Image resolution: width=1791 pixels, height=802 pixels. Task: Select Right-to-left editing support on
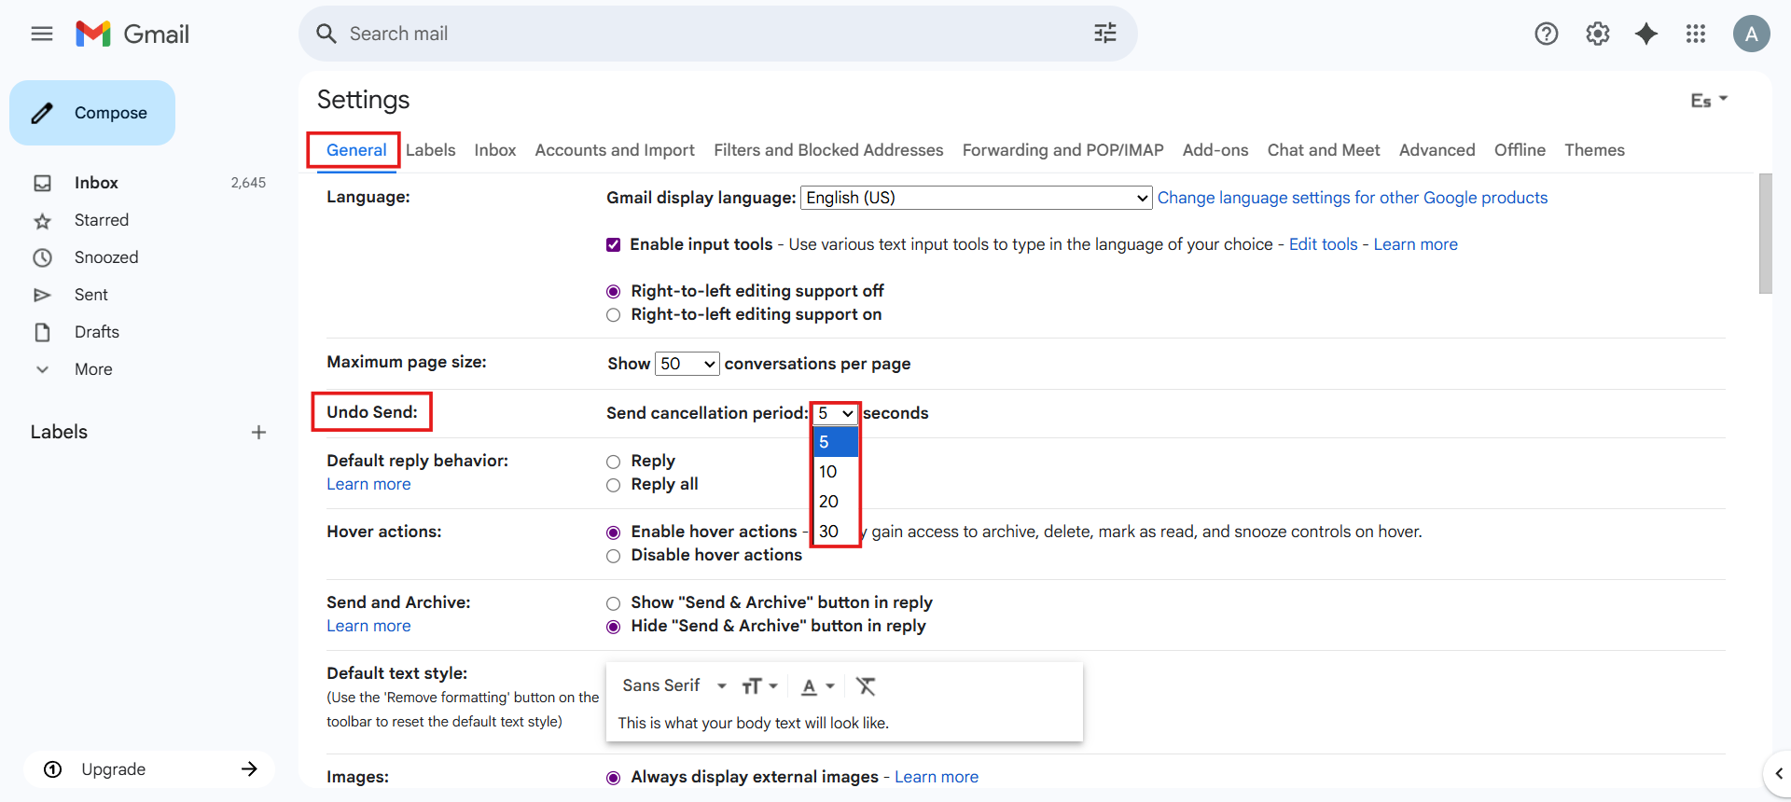[613, 315]
